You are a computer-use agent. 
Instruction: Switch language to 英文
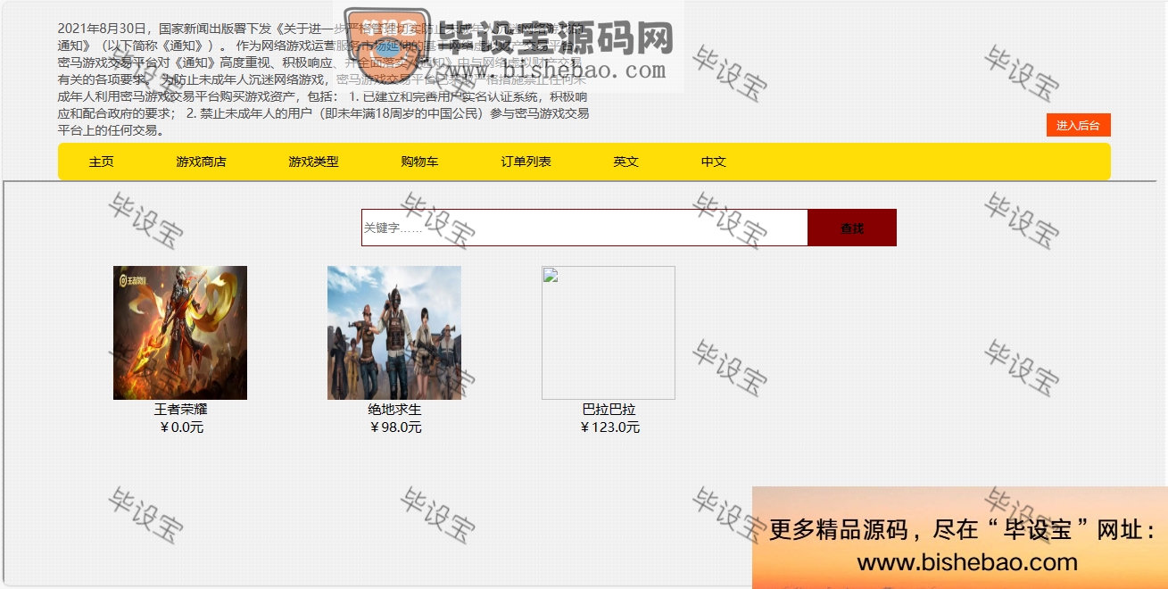coord(625,162)
